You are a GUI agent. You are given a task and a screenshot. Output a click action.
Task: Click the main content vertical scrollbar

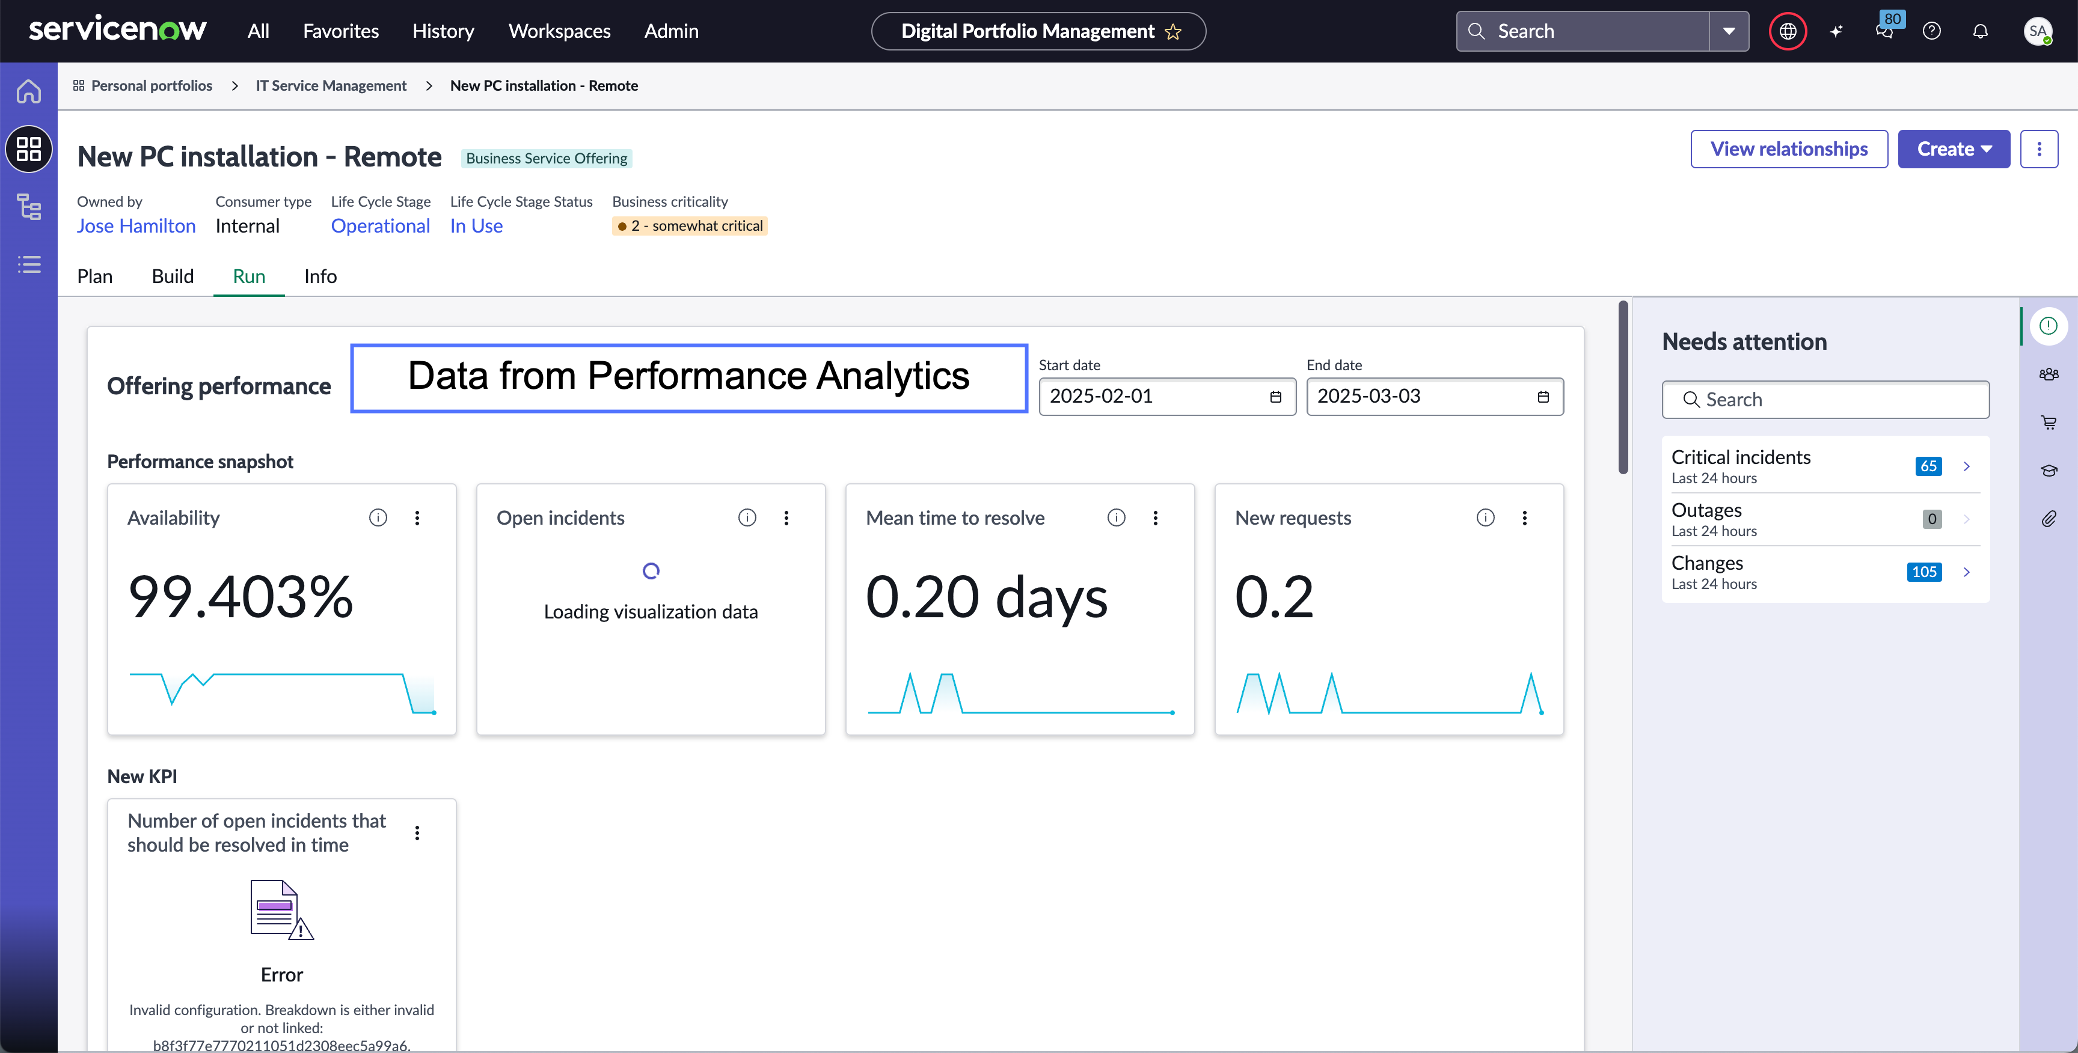(1623, 388)
